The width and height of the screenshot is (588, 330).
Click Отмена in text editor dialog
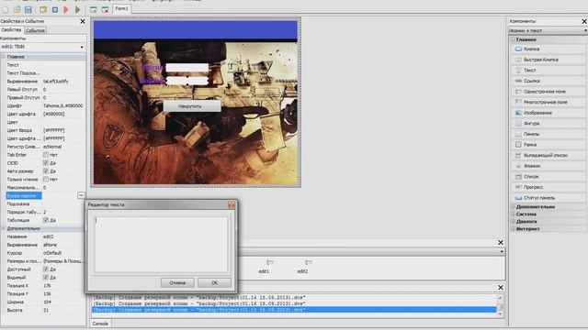coord(177,283)
